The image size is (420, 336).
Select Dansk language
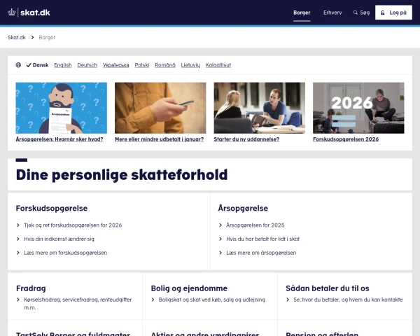point(41,65)
